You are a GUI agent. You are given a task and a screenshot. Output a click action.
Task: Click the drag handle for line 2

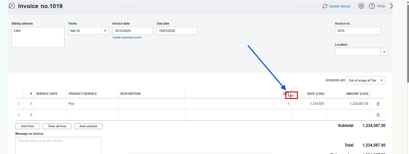[x=19, y=115]
